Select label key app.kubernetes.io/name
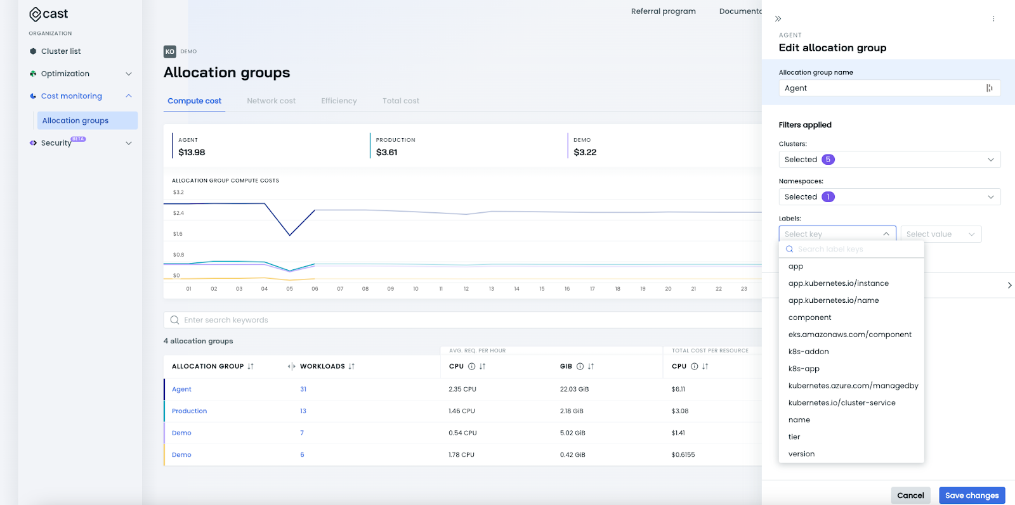This screenshot has height=505, width=1015. tap(851, 300)
